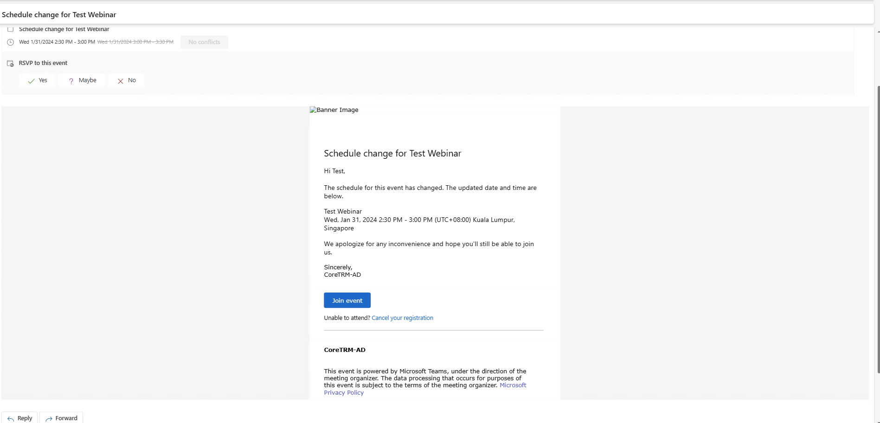Click the purple question mark on Maybe

[x=70, y=80]
